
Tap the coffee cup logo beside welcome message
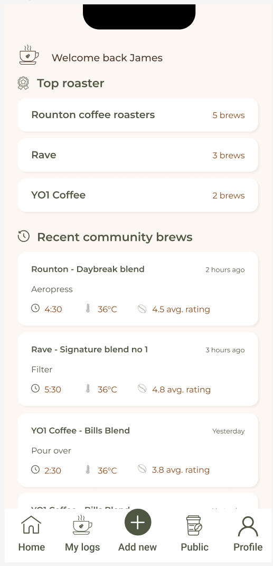pyautogui.click(x=29, y=55)
